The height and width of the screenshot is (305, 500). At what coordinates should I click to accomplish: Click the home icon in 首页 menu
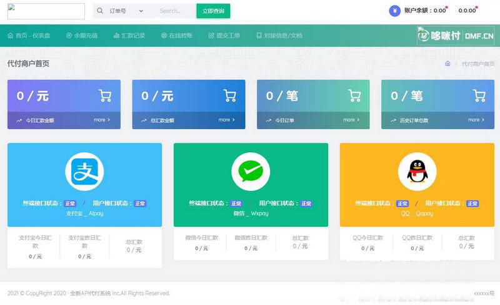(11, 36)
